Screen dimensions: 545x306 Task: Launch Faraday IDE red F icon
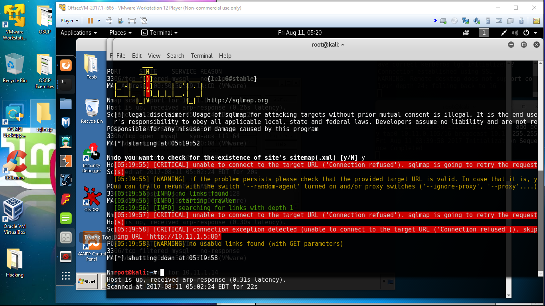pyautogui.click(x=66, y=199)
